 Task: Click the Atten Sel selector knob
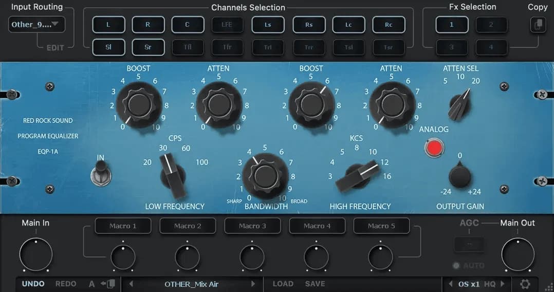(x=459, y=105)
